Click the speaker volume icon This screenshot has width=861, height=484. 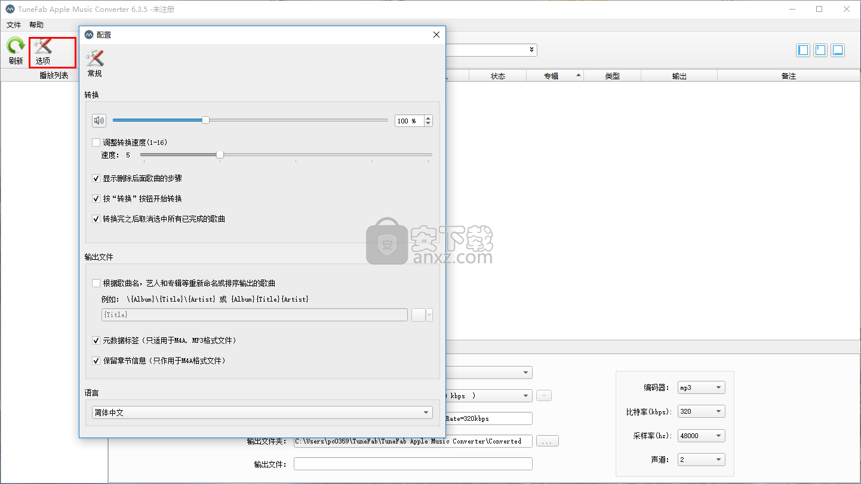pyautogui.click(x=99, y=120)
